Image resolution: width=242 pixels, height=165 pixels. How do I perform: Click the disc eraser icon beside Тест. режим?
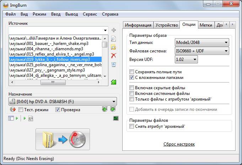point(13,109)
